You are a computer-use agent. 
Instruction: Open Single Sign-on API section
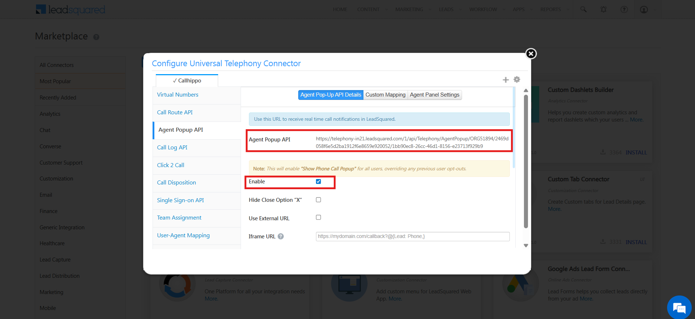[197, 200]
